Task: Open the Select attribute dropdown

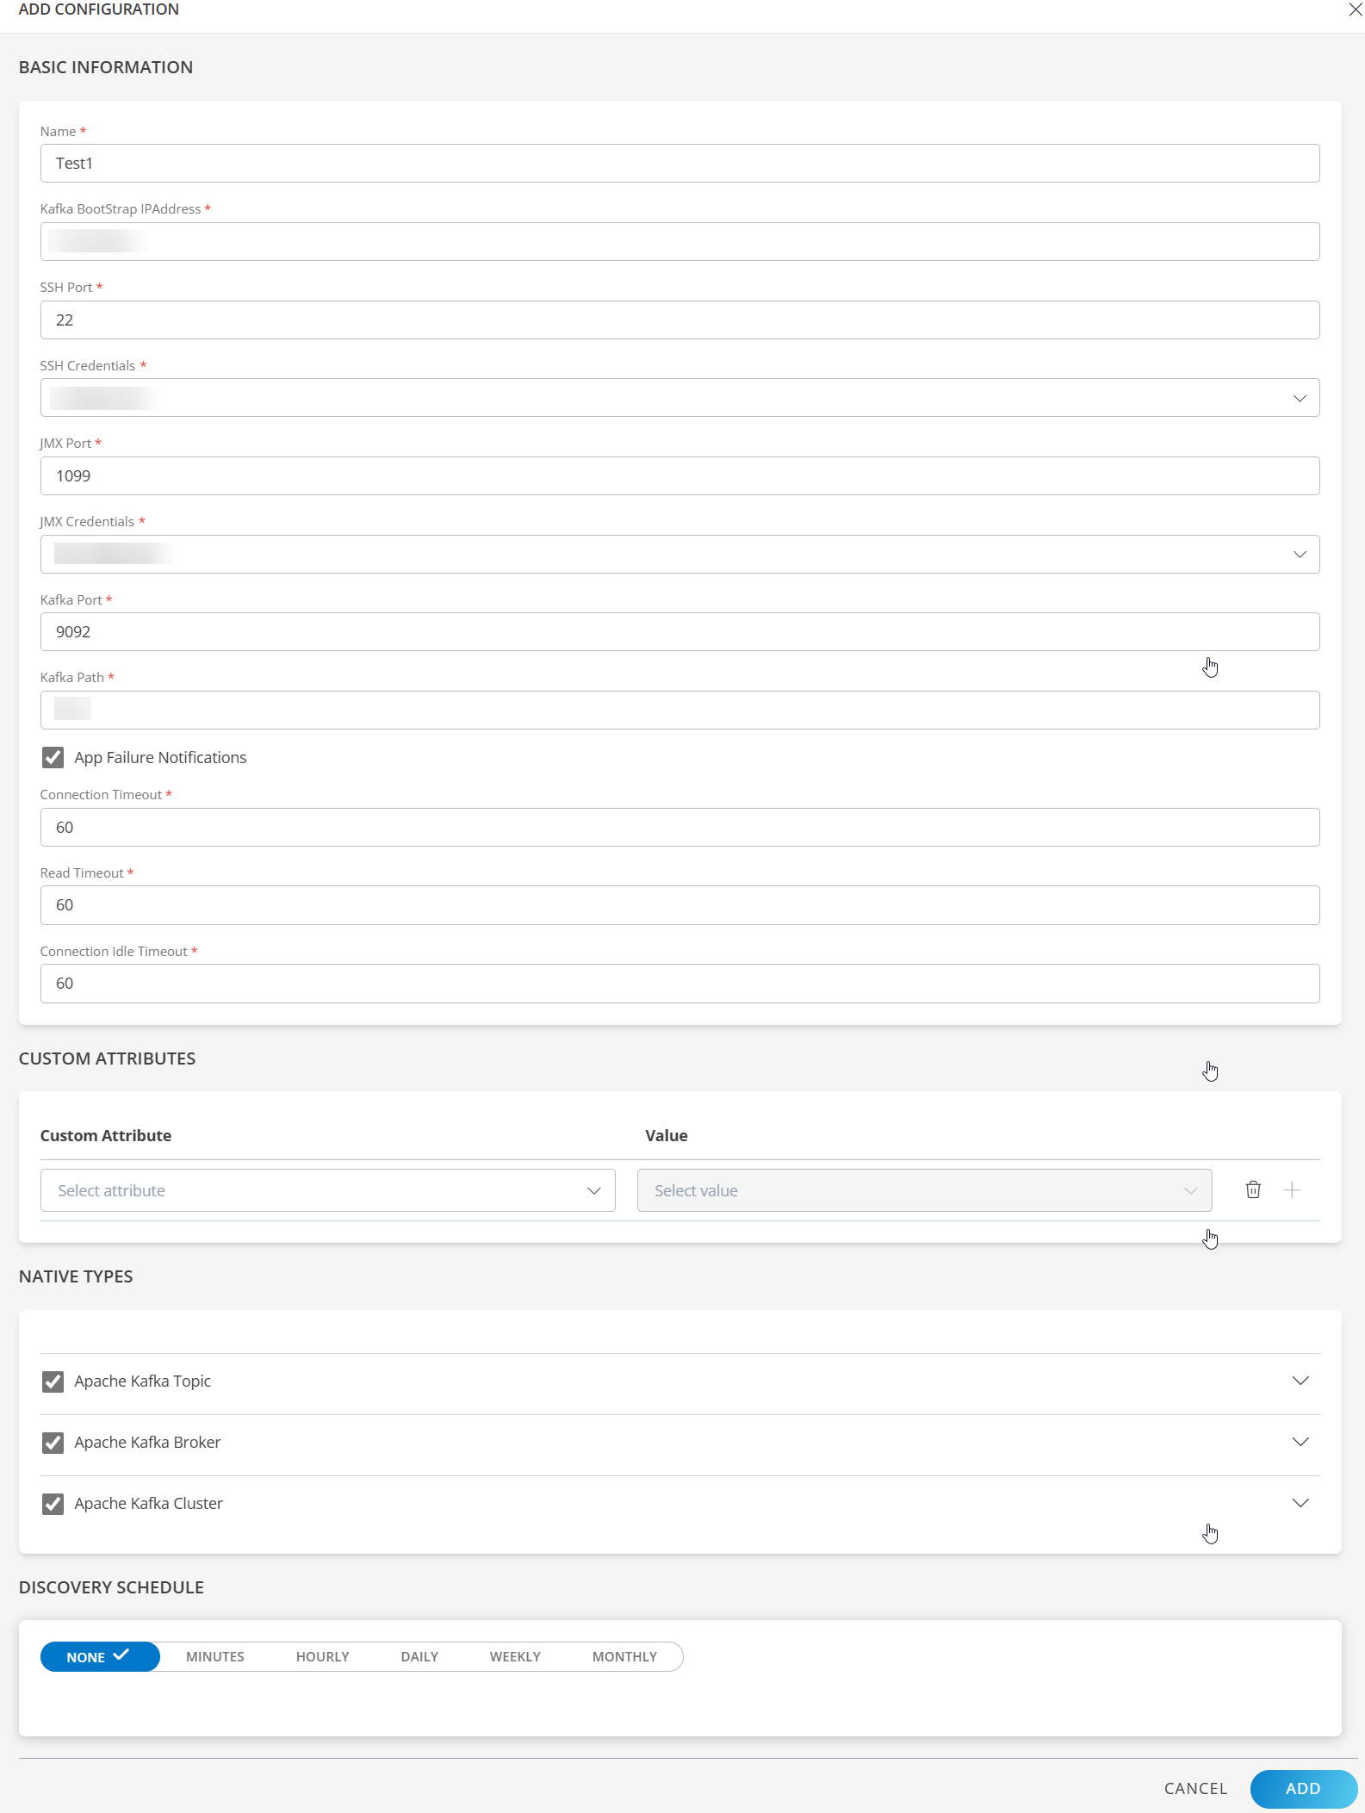Action: pyautogui.click(x=327, y=1189)
